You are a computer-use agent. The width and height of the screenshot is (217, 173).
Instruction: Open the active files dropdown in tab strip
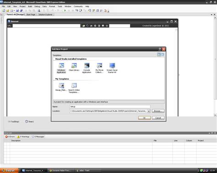click(x=212, y=15)
